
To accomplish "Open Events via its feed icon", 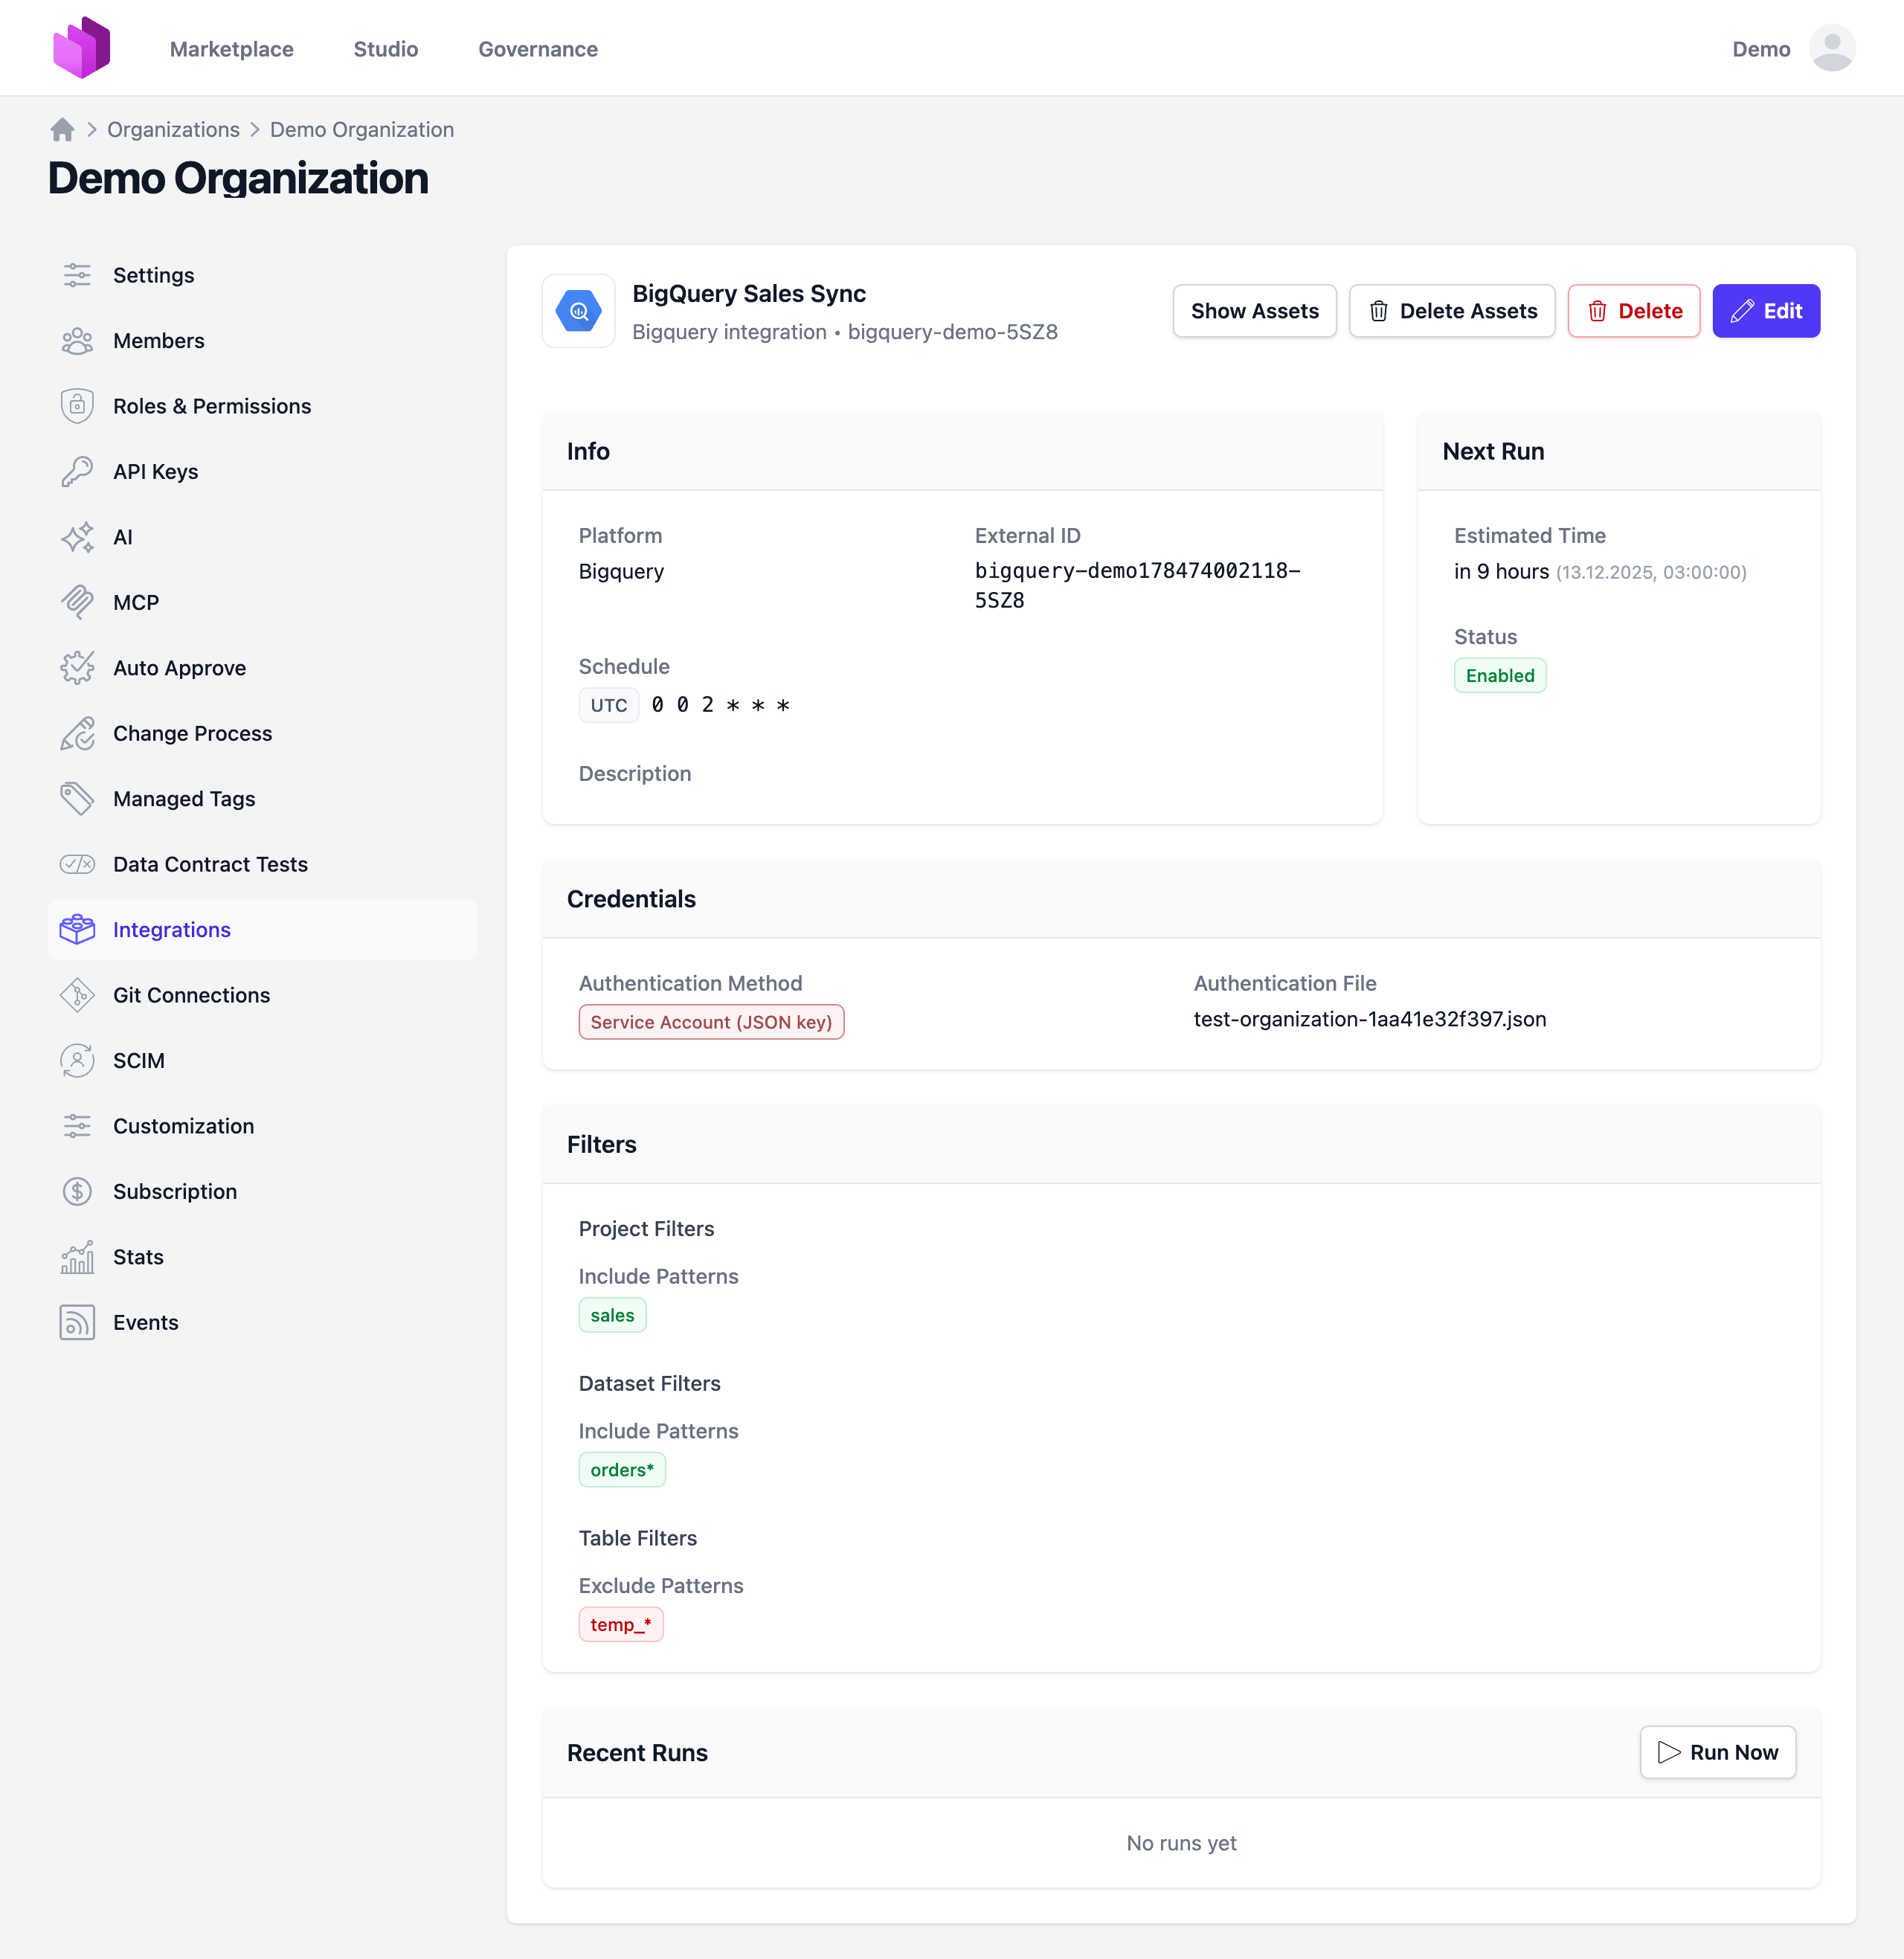I will [x=77, y=1322].
